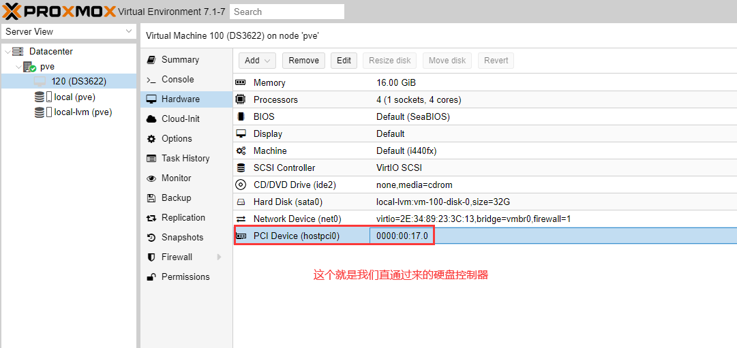Viewport: 737px width, 348px height.
Task: Go to the Cloud-Init section
Action: (180, 119)
